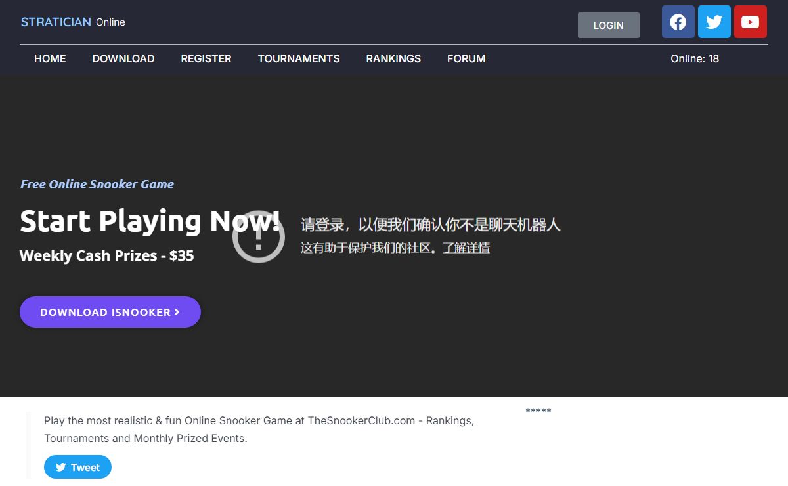Open the Twitter profile icon
Image resolution: width=788 pixels, height=486 pixels.
point(714,22)
